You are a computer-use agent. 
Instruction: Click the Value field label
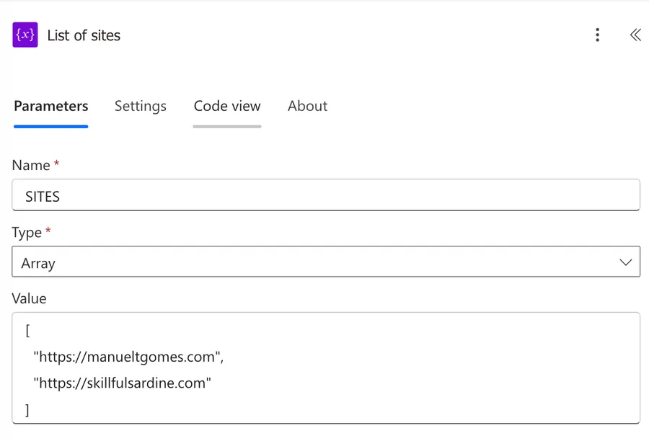point(29,298)
